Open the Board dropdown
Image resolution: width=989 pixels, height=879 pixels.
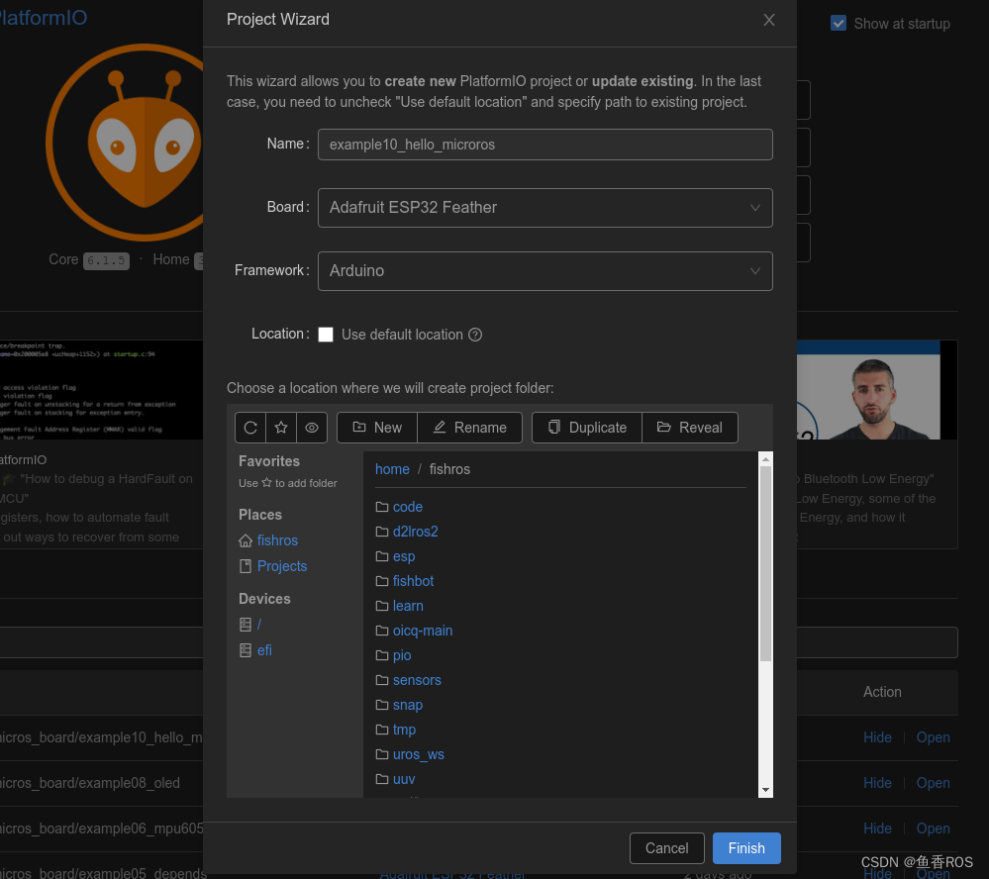pyautogui.click(x=544, y=208)
